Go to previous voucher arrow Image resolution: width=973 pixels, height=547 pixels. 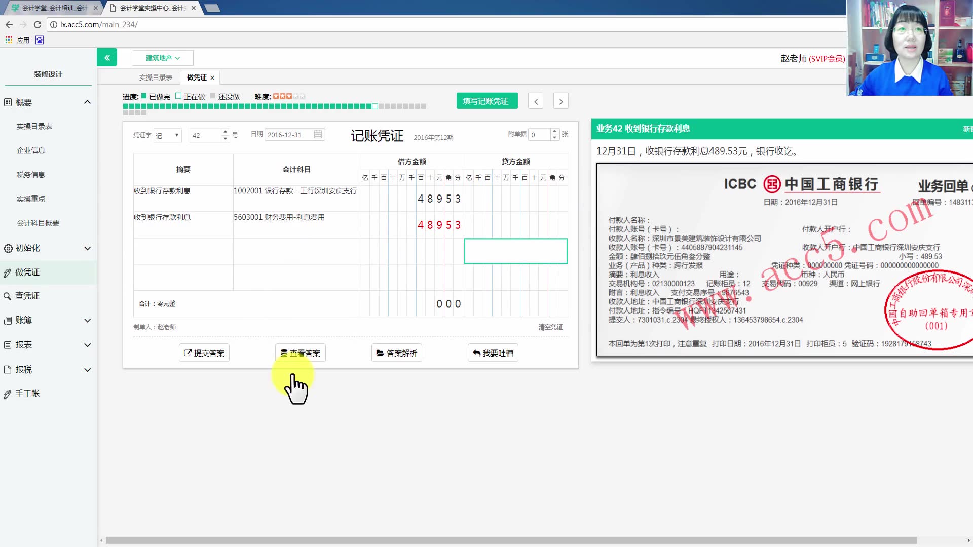pos(536,101)
